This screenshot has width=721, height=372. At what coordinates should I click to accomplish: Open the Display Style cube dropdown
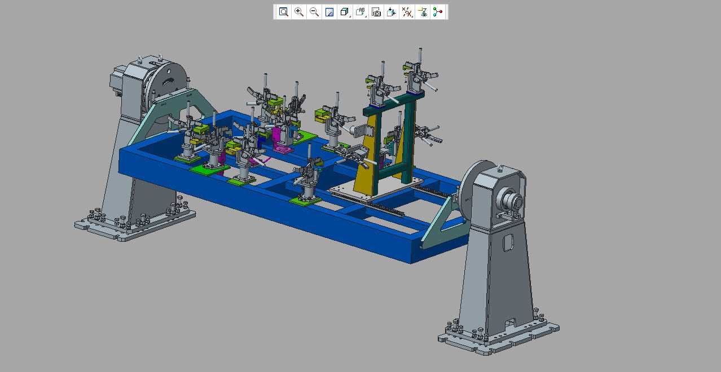point(345,12)
